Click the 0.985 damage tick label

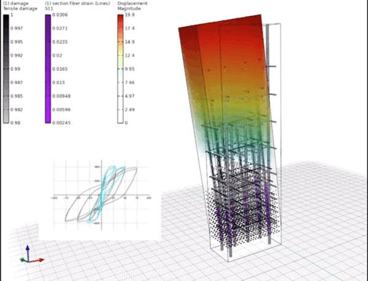pyautogui.click(x=17, y=96)
